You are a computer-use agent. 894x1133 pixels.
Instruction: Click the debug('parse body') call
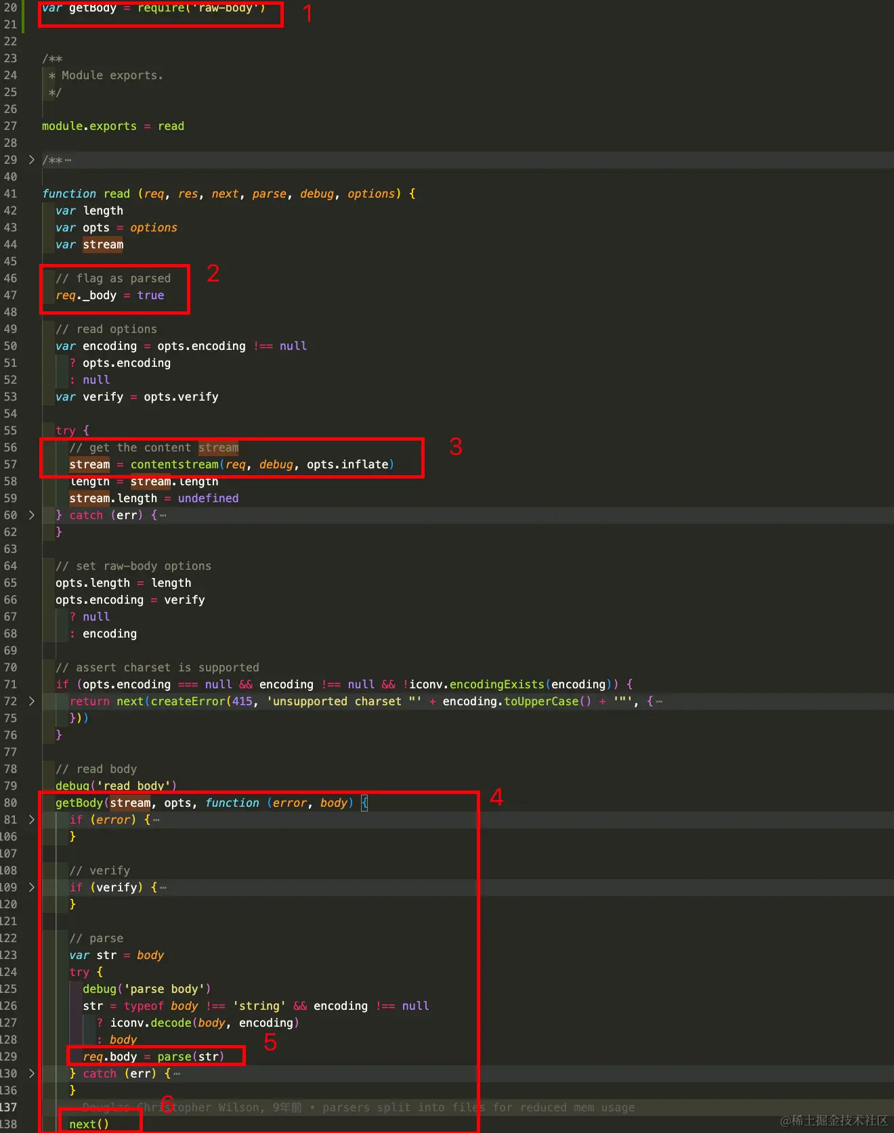click(147, 989)
